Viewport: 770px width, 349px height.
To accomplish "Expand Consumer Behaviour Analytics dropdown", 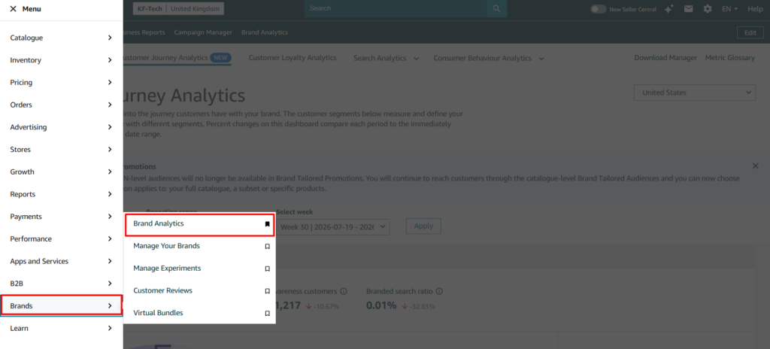I will pyautogui.click(x=541, y=59).
